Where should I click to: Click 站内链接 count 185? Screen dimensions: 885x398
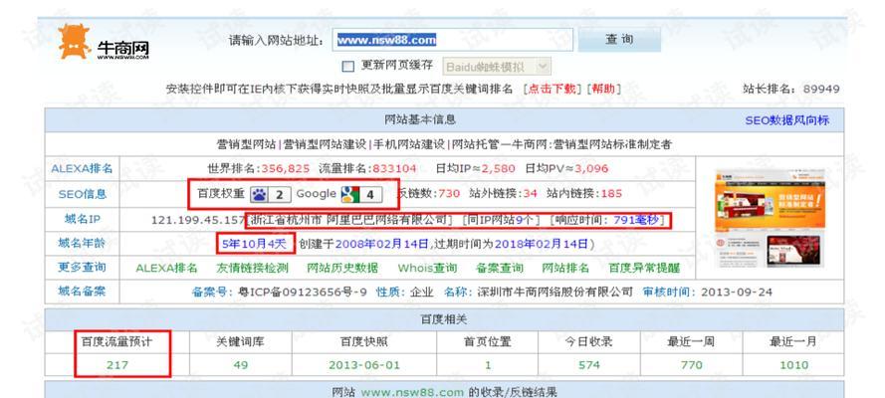coord(611,193)
